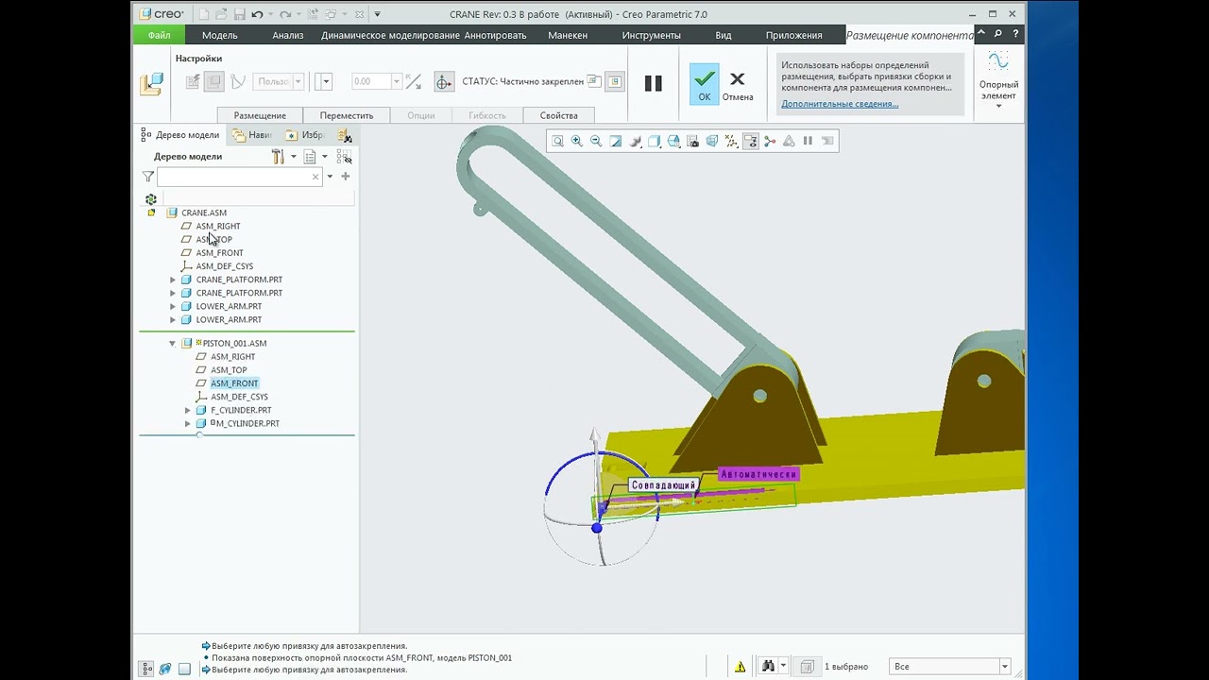This screenshot has width=1209, height=680.
Task: Toggle show component in separate window icon
Action: point(594,81)
